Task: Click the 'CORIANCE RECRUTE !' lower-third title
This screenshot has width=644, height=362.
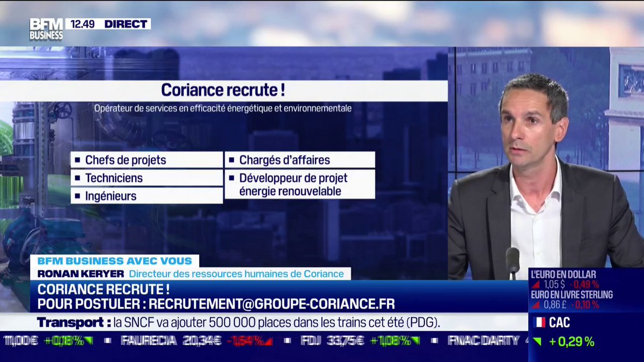Action: 104,289
